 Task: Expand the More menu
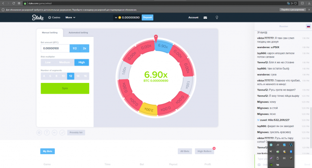coord(70,17)
